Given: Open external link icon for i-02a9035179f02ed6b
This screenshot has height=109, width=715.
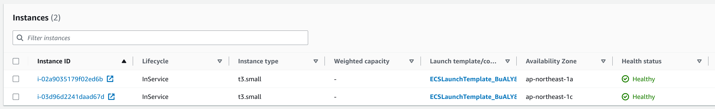Looking at the screenshot, I should click(110, 79).
